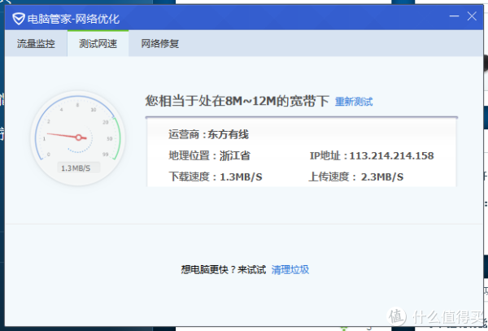
Task: Minimize the 网络优化 window
Action: pos(454,16)
